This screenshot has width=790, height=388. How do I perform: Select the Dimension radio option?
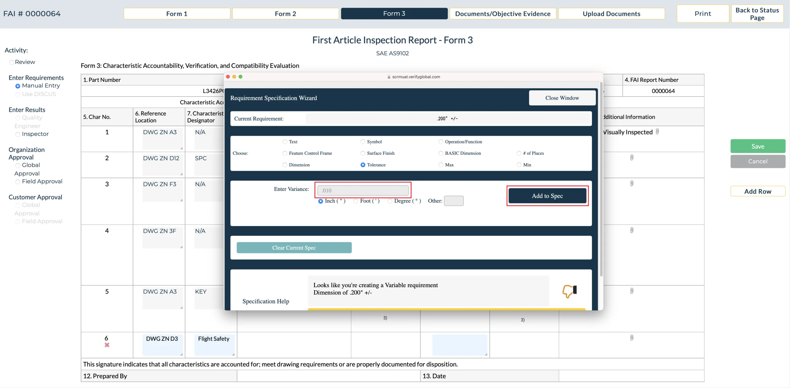[285, 165]
